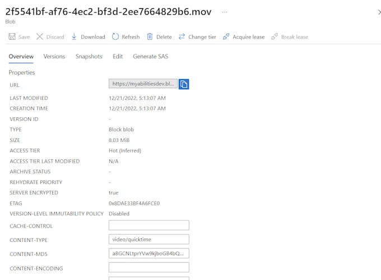This screenshot has height=280, width=381.
Task: Close the blob properties pane
Action: (379, 12)
